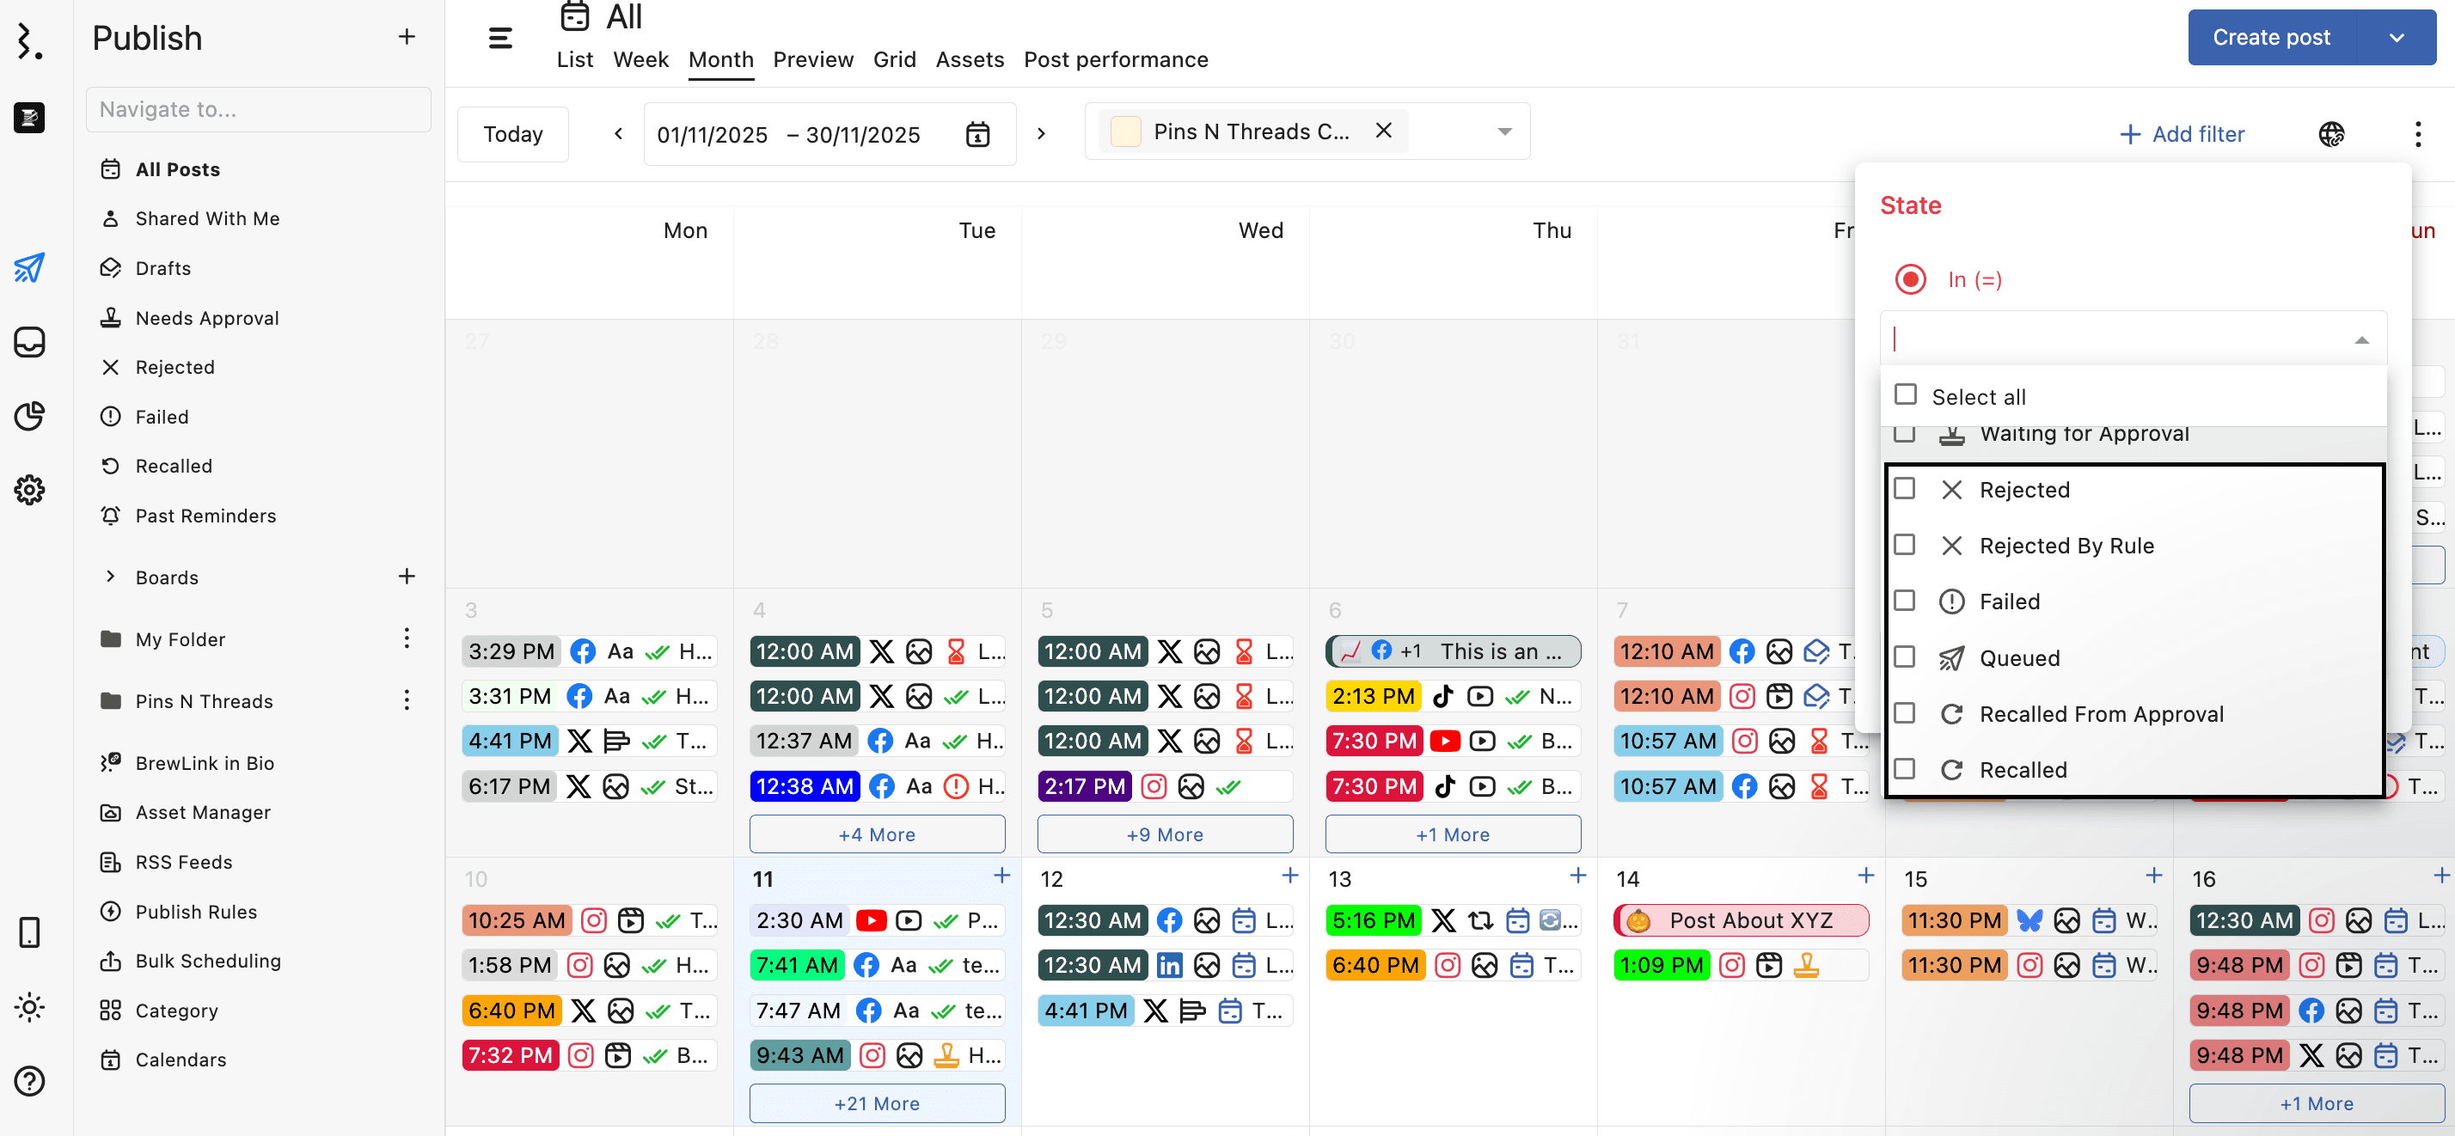Click the +21 More link on day 11
This screenshot has width=2455, height=1136.
click(876, 1102)
